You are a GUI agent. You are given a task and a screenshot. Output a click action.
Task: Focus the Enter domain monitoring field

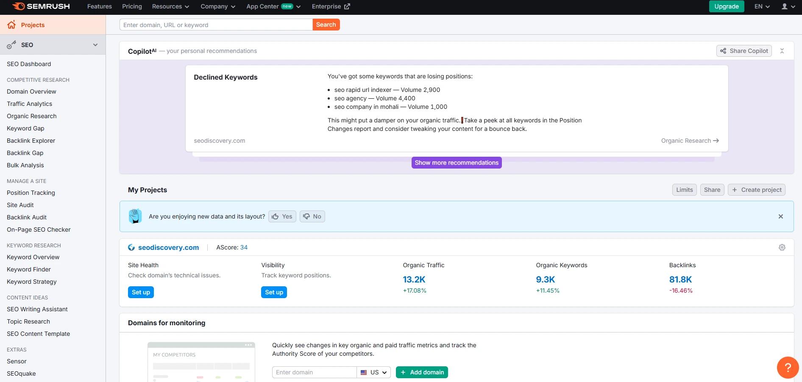314,372
